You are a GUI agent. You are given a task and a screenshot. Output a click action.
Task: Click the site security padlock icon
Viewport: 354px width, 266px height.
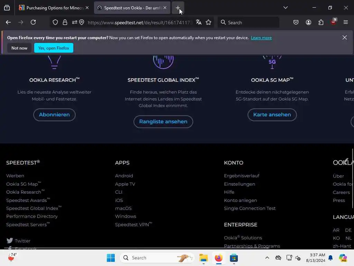pos(65,22)
